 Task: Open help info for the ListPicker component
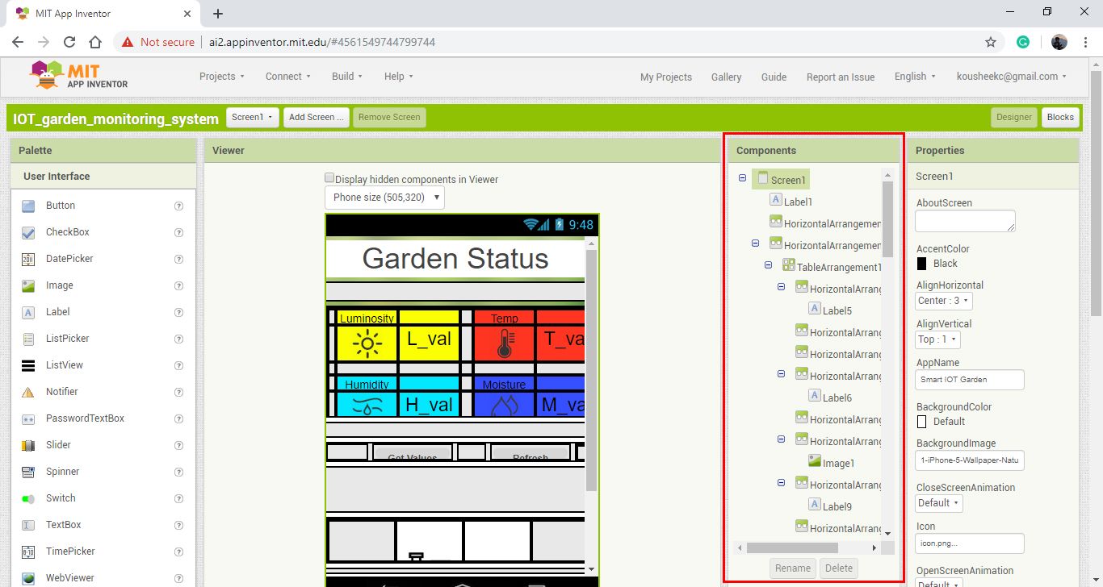[x=178, y=338]
